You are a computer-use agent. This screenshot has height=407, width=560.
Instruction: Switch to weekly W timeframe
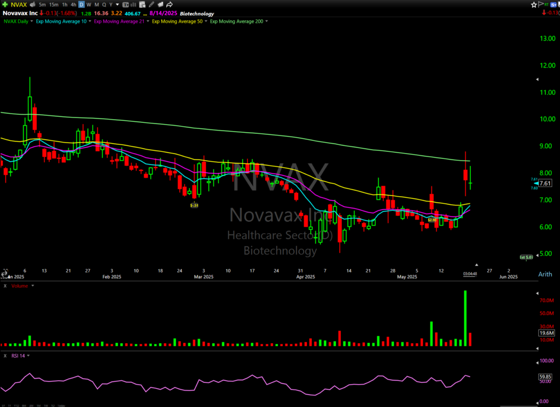[89, 4]
